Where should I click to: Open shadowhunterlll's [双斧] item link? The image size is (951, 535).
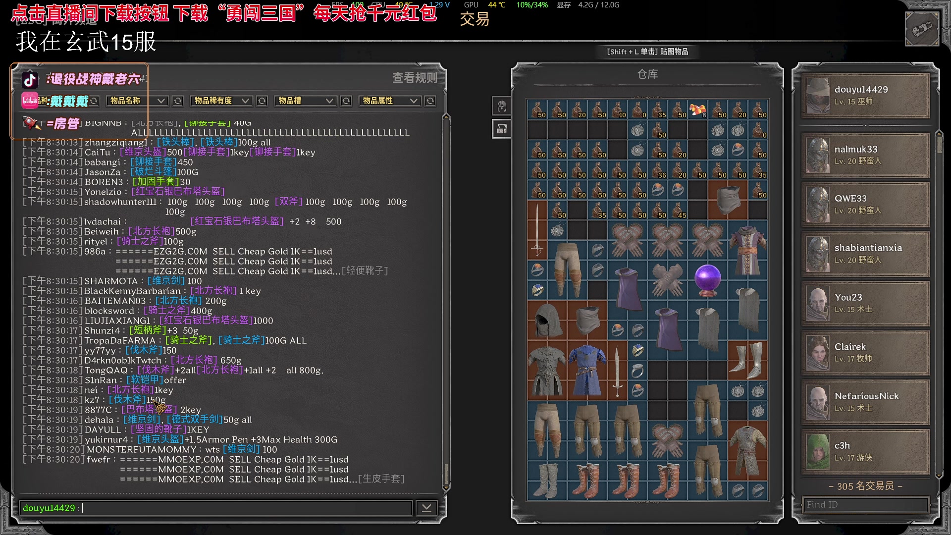[x=289, y=202]
